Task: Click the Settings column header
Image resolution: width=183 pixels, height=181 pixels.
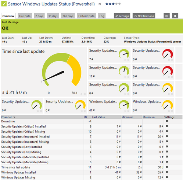Action: click(x=169, y=117)
